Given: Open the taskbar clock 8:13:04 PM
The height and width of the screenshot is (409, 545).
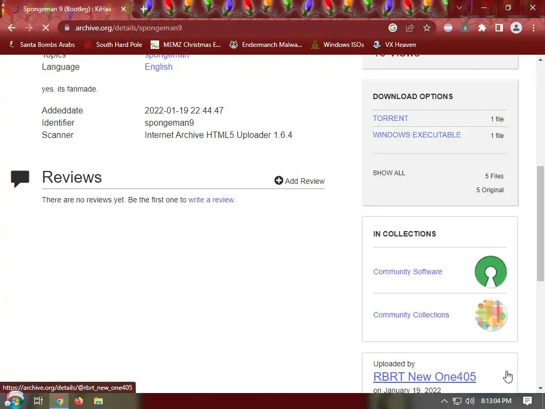Looking at the screenshot, I should click(496, 401).
